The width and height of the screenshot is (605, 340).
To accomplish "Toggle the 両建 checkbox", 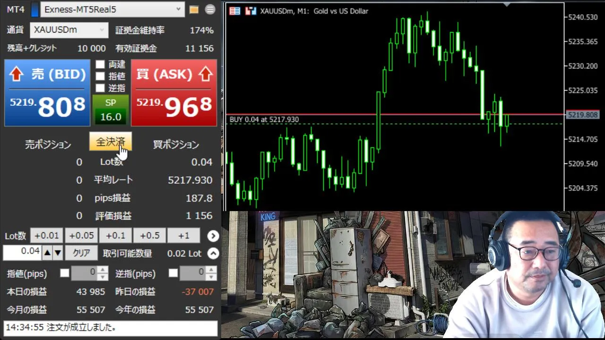I will pyautogui.click(x=100, y=64).
